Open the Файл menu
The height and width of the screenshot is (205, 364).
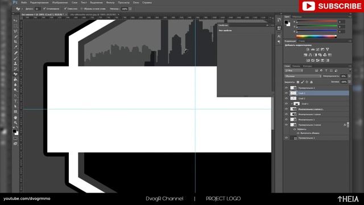(24, 2)
